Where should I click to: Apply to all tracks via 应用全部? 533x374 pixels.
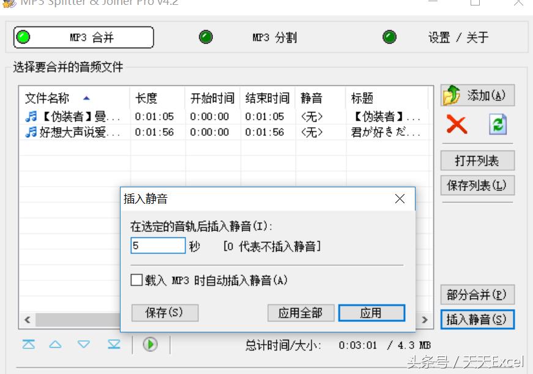301,313
